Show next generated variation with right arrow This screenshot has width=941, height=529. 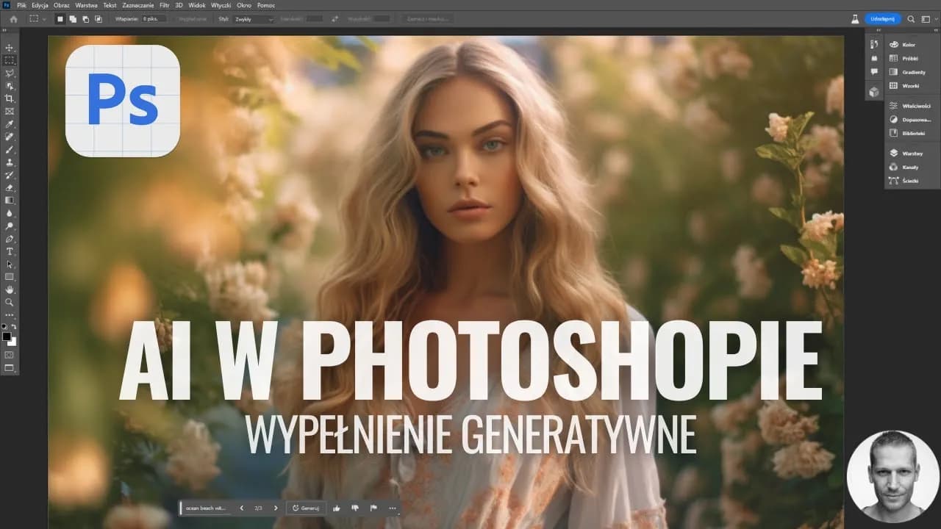(276, 508)
